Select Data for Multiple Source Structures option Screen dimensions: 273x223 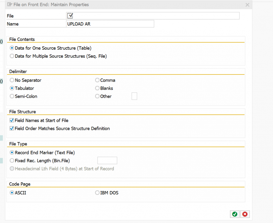click(12, 56)
